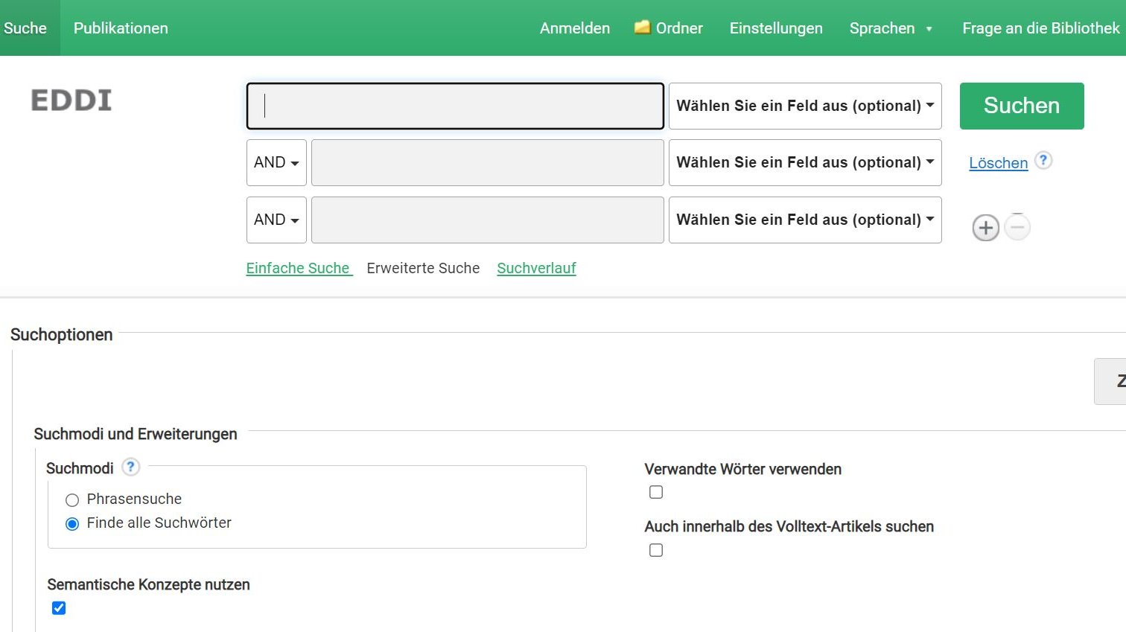Open AND operator dropdown in third row
Viewport: 1126px width, 632px height.
point(276,220)
